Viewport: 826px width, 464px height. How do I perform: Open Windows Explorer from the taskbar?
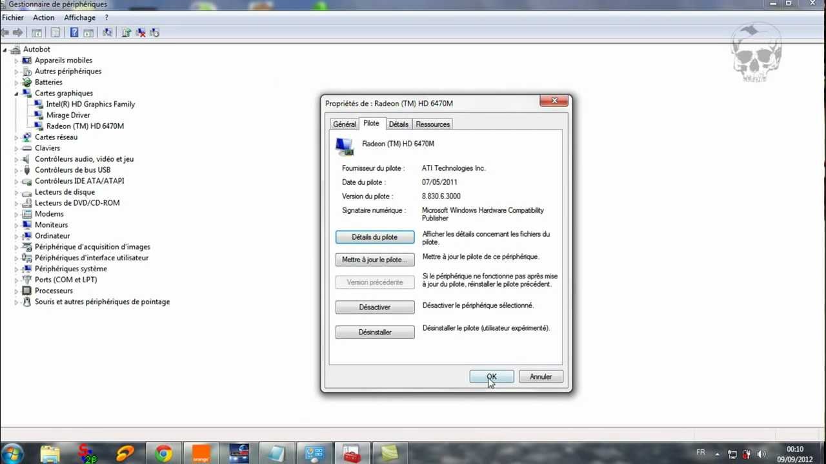(50, 454)
